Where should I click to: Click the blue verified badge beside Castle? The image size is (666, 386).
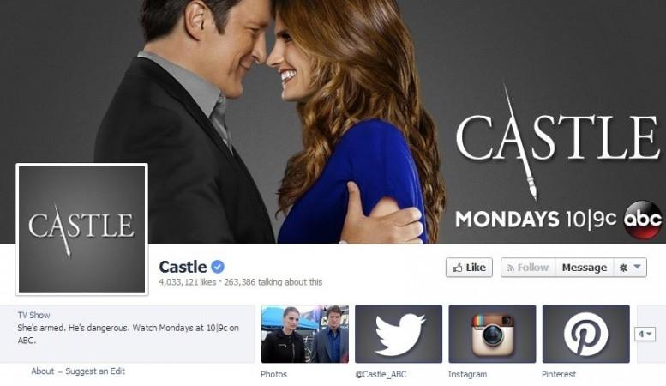[218, 267]
